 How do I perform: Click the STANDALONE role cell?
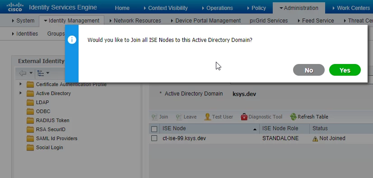[x=280, y=138]
